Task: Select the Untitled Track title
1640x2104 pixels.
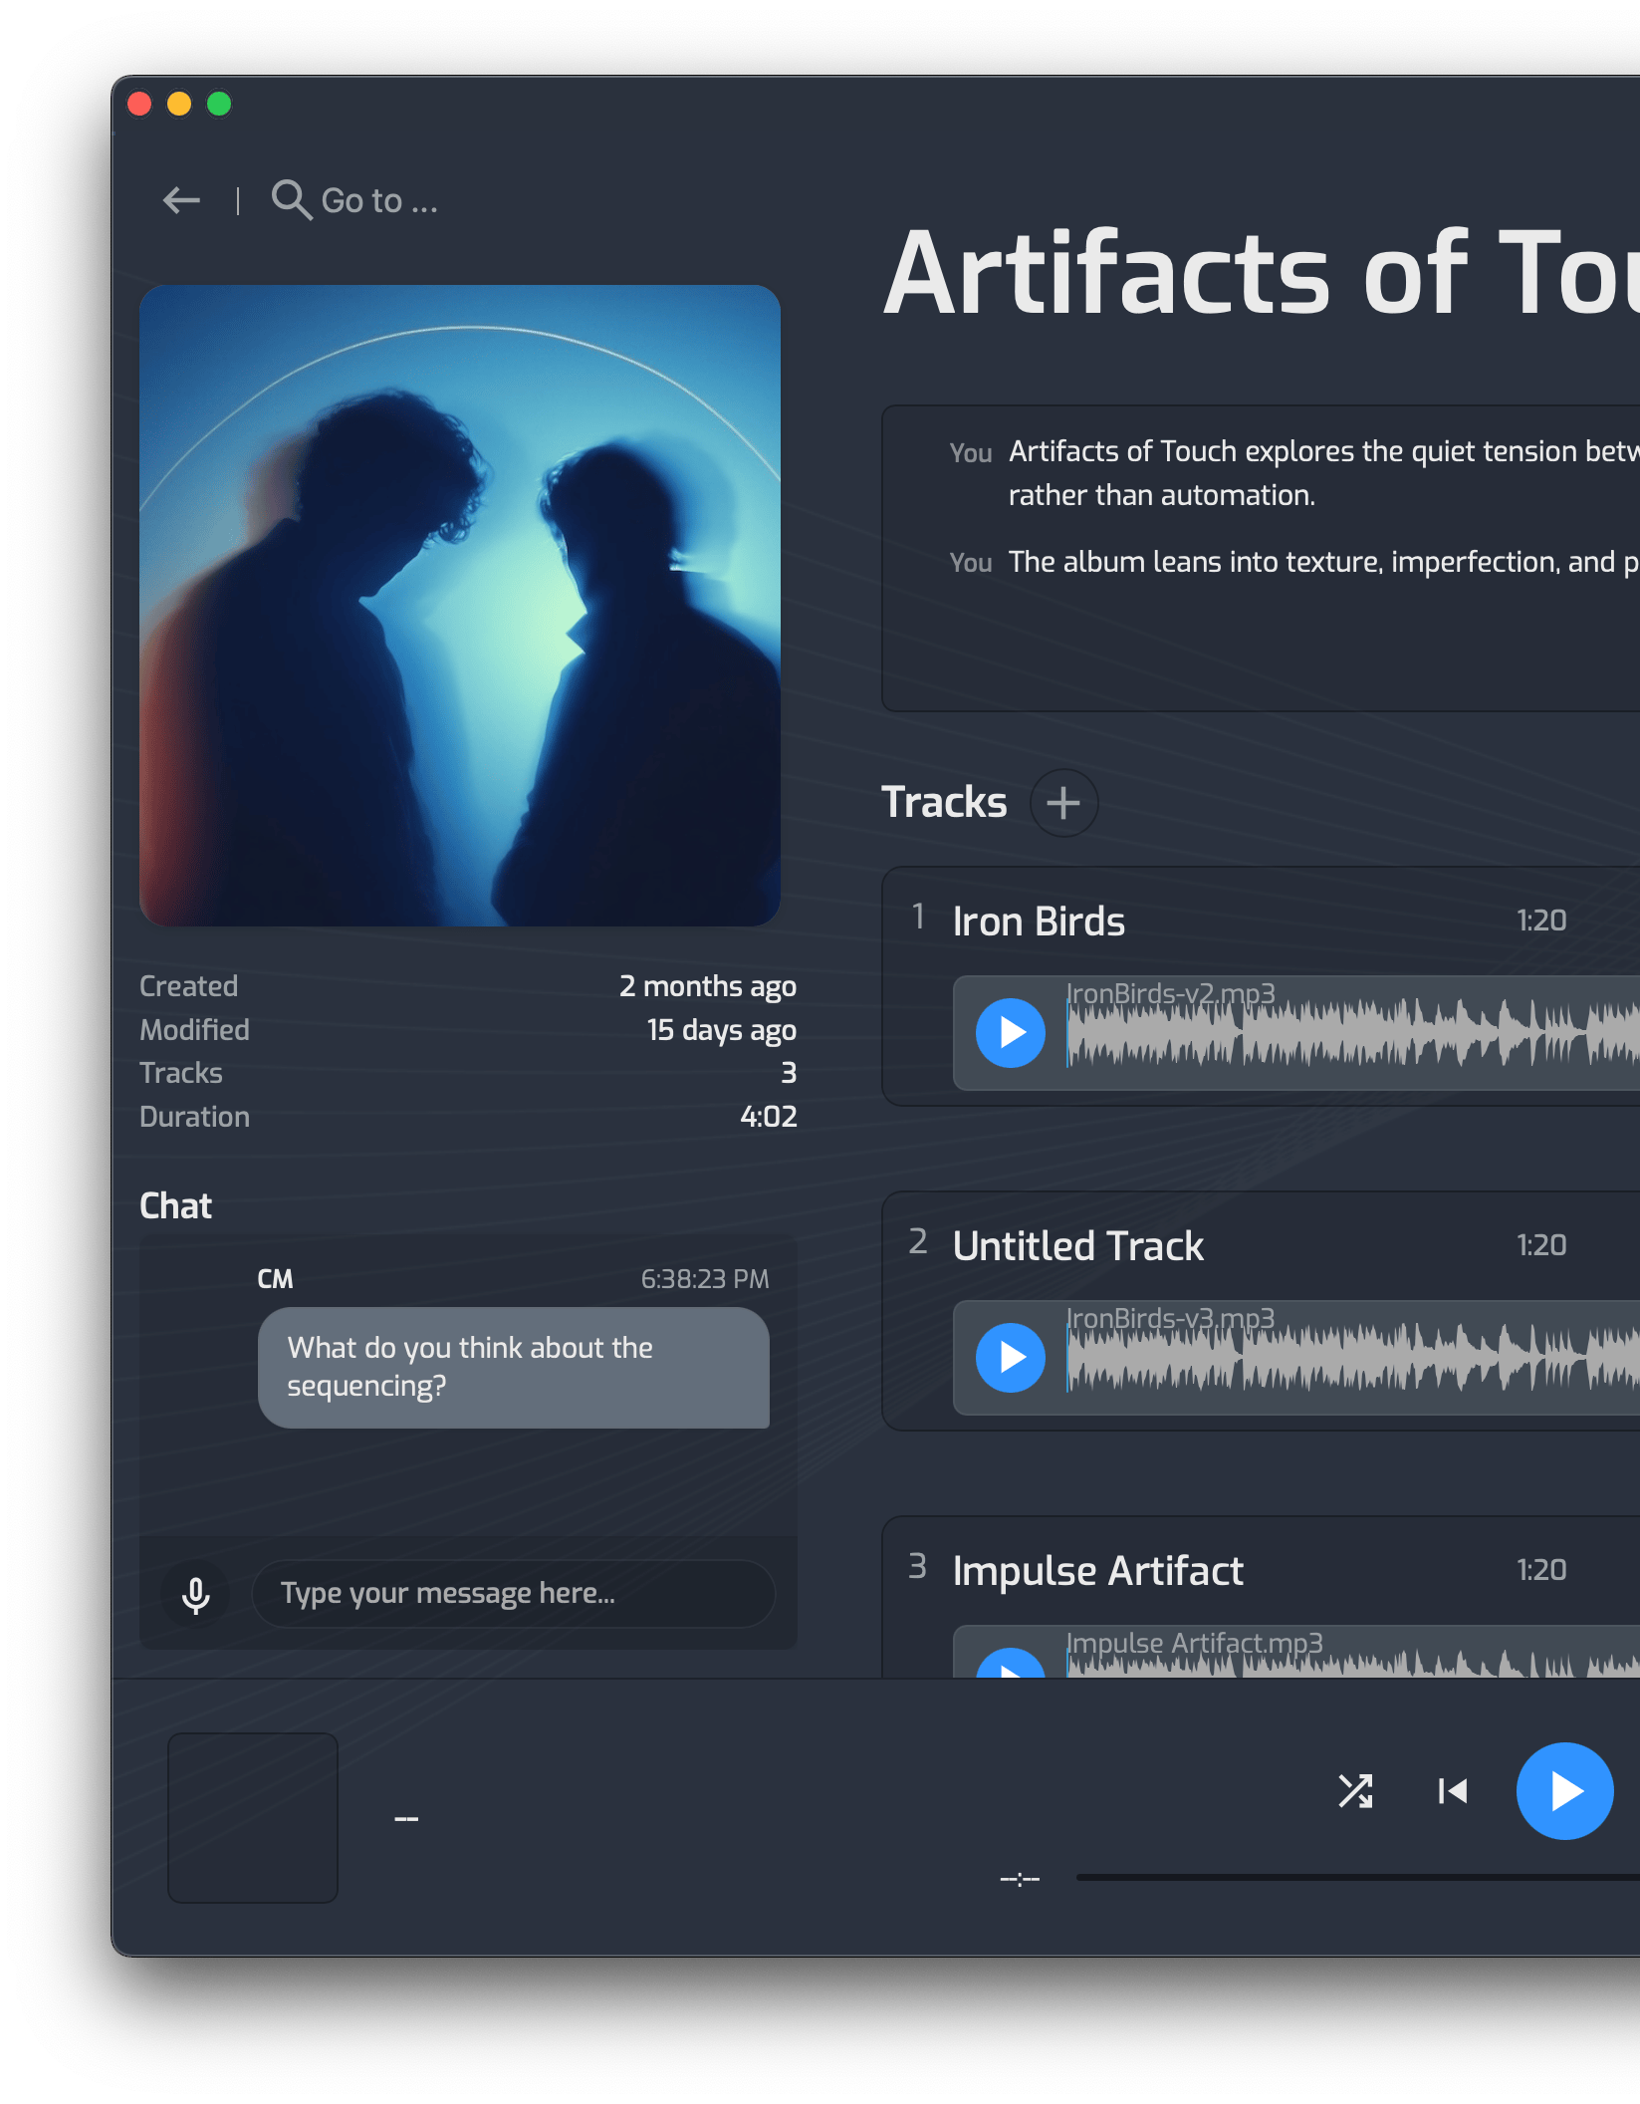Action: [1077, 1246]
